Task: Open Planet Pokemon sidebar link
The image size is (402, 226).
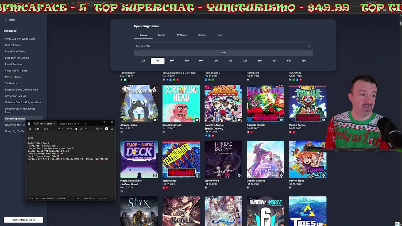Action: (14, 64)
